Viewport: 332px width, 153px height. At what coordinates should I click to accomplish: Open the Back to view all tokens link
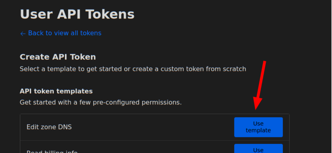coord(65,33)
